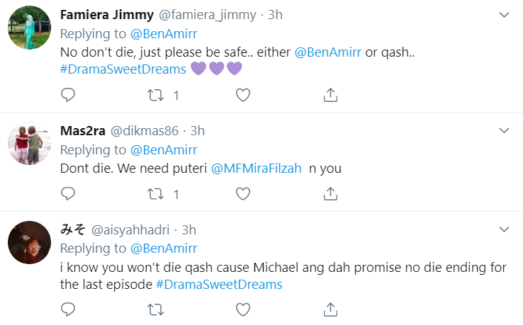
Task: Open more options for Famiera Jimmy's tweet
Action: pos(504,15)
